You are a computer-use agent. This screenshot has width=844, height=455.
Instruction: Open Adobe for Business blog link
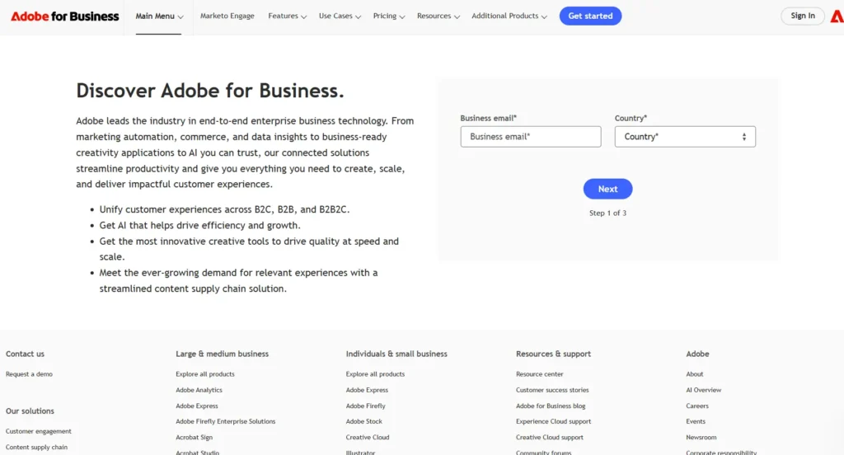[550, 406]
